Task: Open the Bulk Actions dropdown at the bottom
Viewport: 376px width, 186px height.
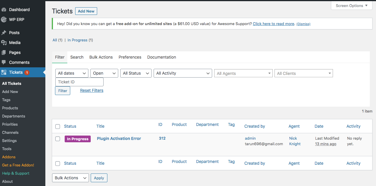Action: pos(70,178)
